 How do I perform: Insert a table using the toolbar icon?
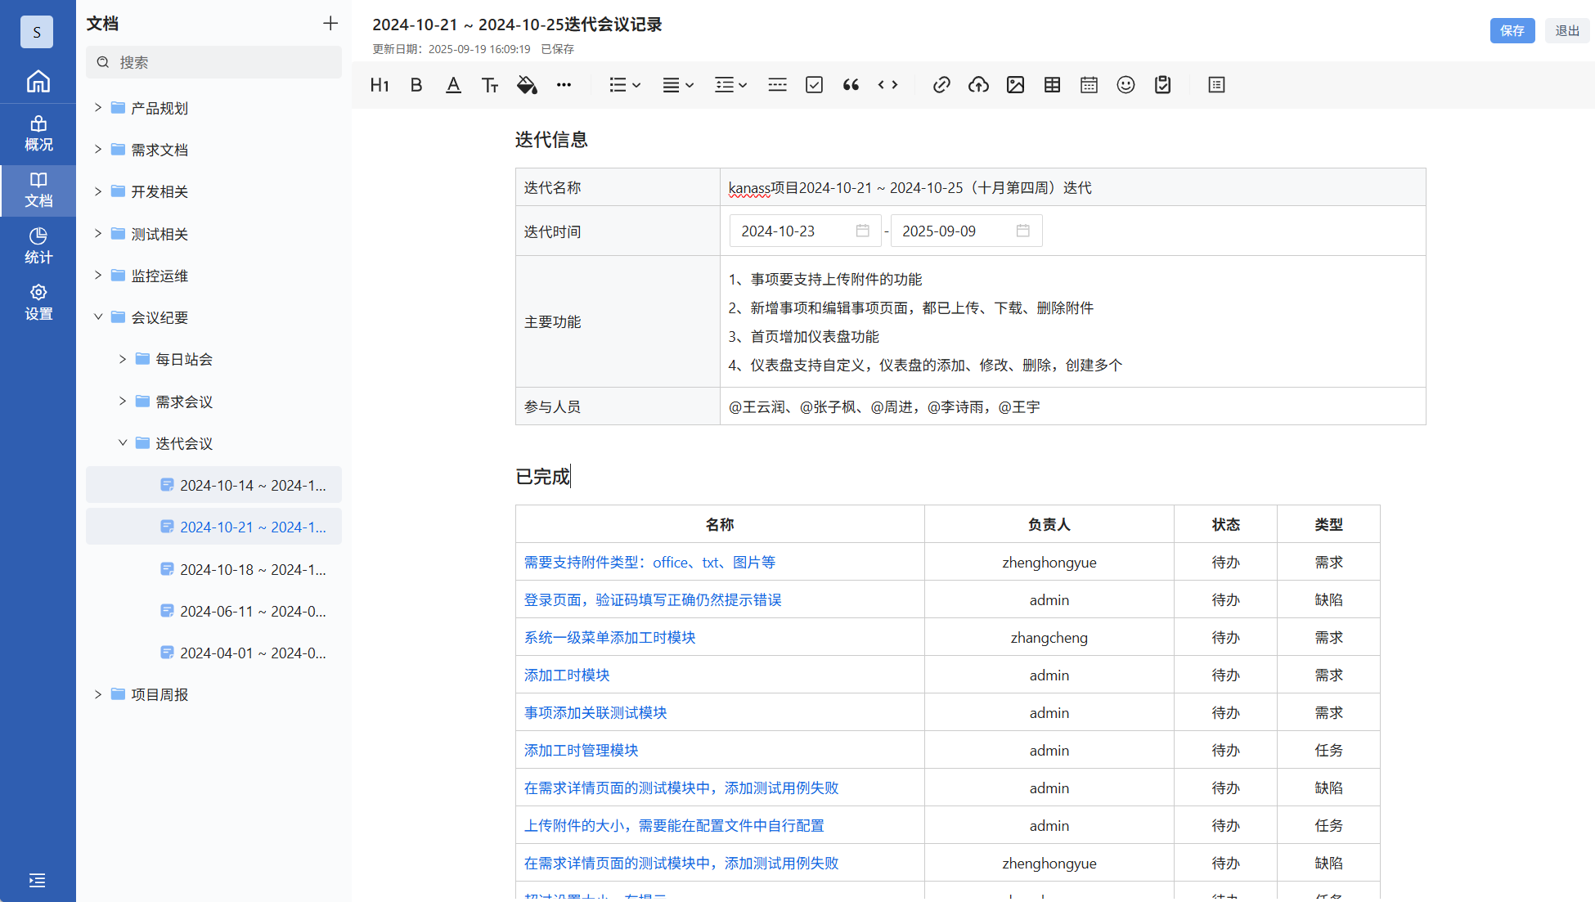click(x=1052, y=85)
